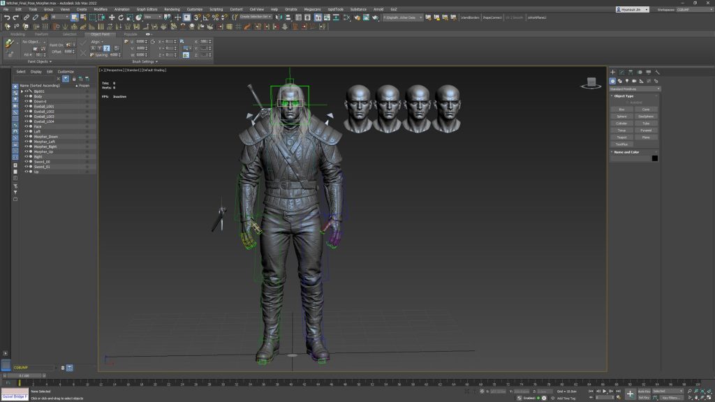Open the Standard Primitives dropdown

(635, 89)
